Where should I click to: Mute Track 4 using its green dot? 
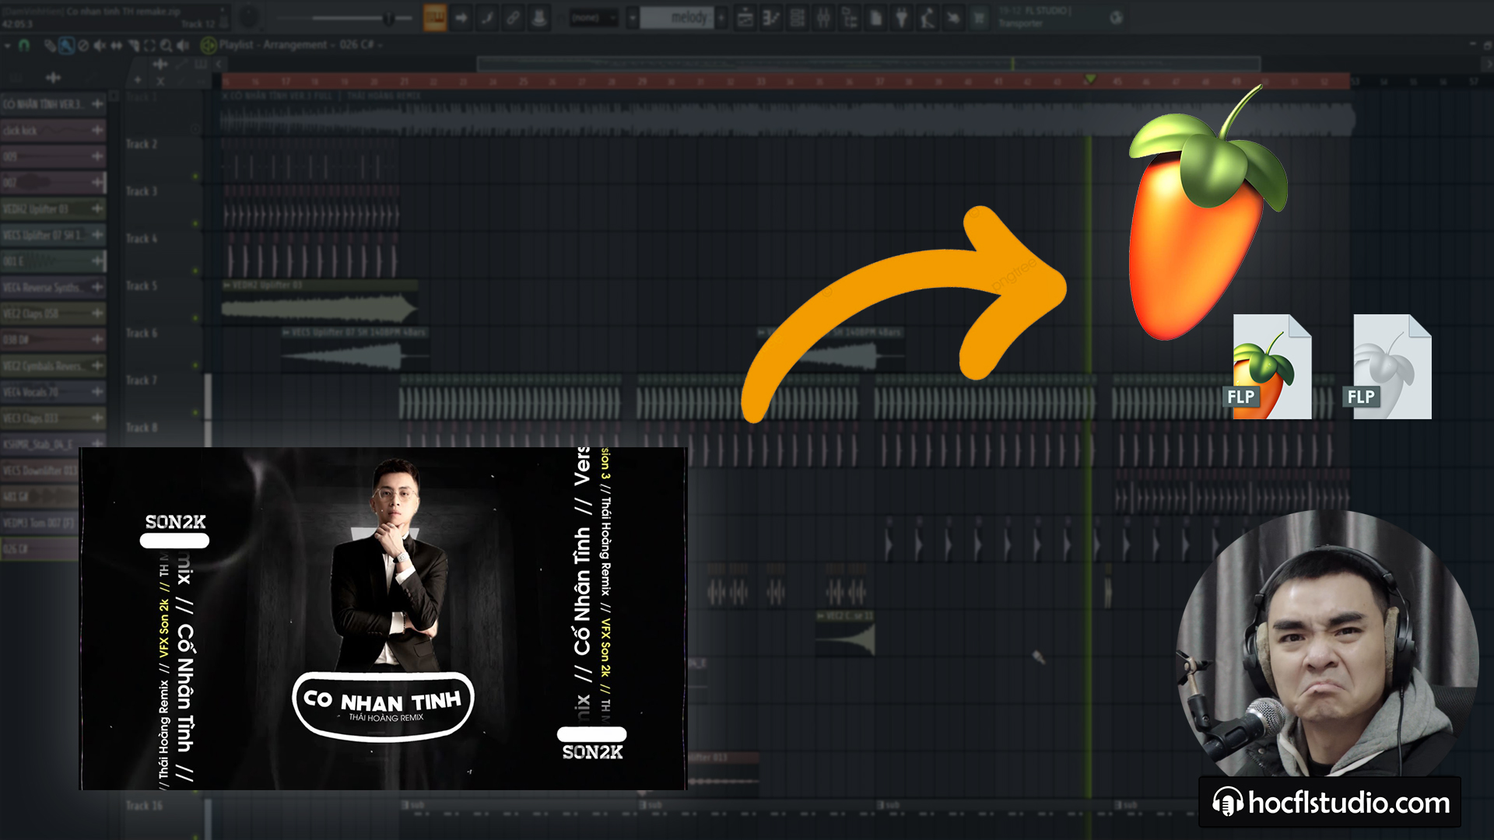coord(195,271)
